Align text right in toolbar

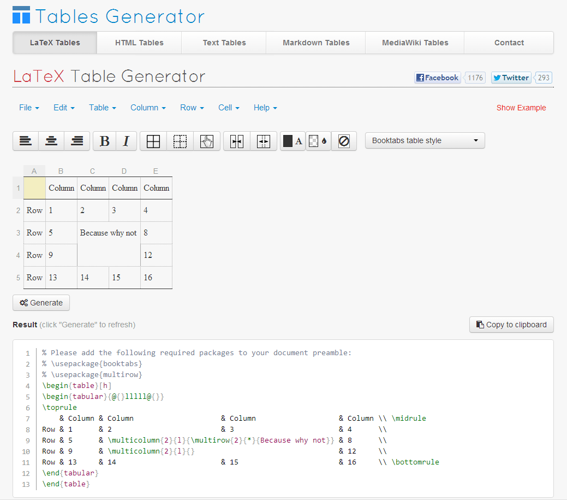pos(77,141)
